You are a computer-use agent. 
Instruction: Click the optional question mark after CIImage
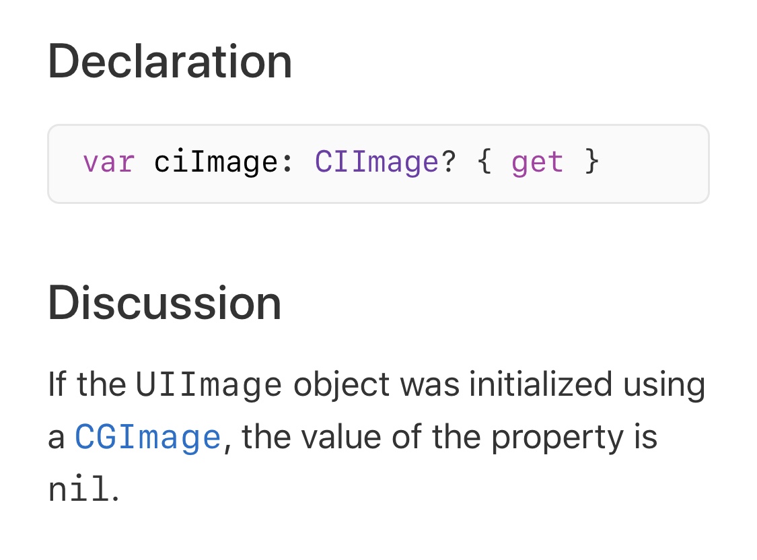tap(449, 162)
